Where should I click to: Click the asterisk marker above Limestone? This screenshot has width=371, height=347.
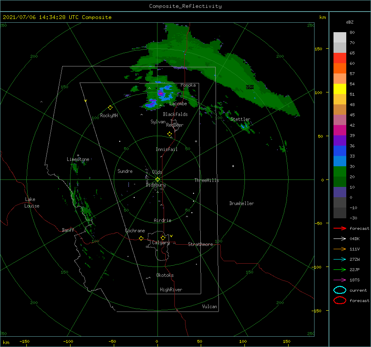[x=78, y=156]
